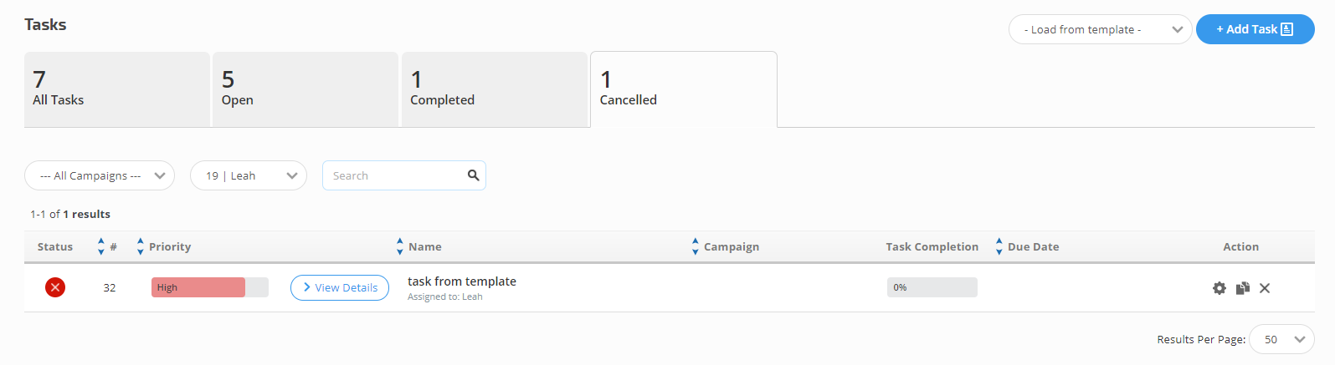Open the Load from template dropdown
The width and height of the screenshot is (1335, 365).
click(x=1100, y=29)
